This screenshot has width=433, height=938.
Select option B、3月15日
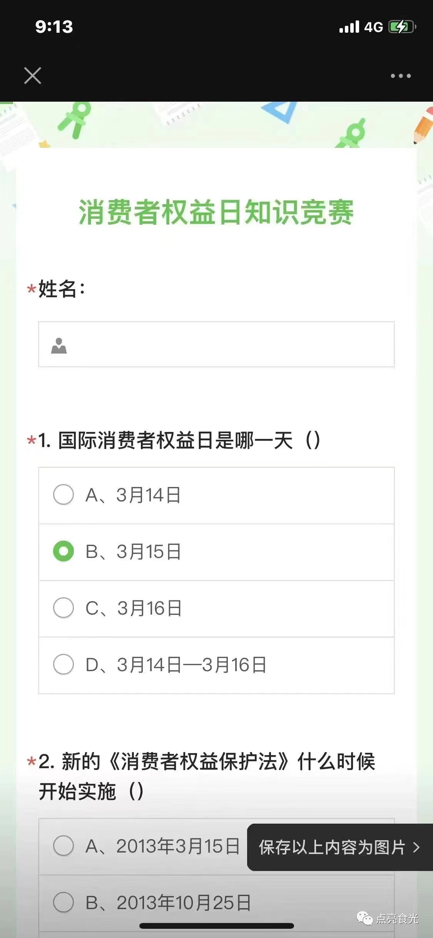[x=64, y=551]
